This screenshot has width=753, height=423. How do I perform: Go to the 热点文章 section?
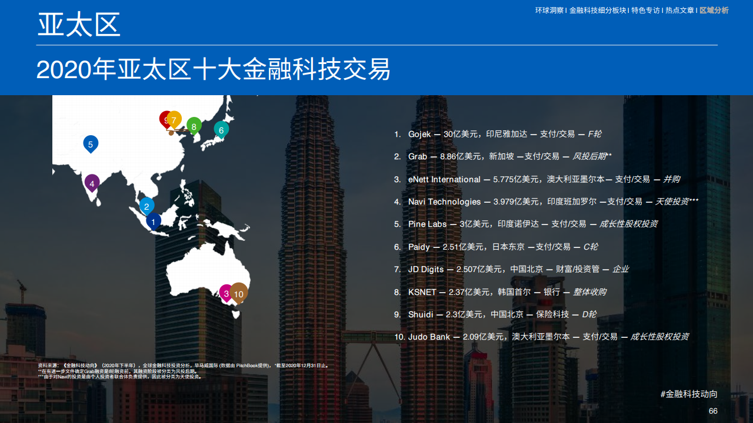pos(679,11)
